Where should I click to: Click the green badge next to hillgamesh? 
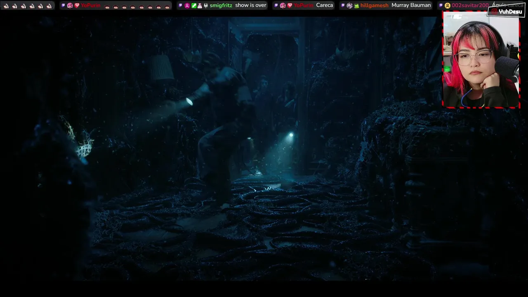click(x=356, y=5)
